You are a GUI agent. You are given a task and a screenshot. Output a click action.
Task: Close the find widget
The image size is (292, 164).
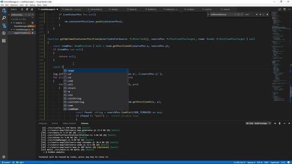[x=267, y=15]
